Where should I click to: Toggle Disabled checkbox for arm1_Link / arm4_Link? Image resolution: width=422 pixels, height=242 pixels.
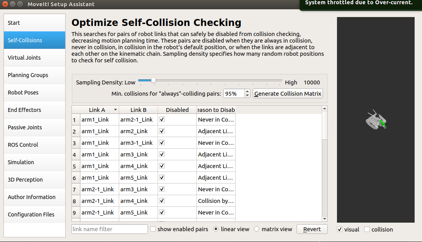162,166
